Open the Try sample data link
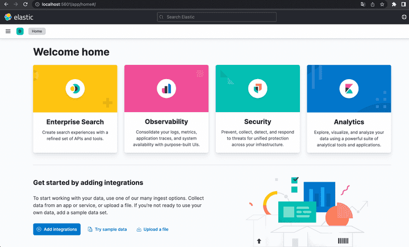This screenshot has width=409, height=247. point(107,229)
